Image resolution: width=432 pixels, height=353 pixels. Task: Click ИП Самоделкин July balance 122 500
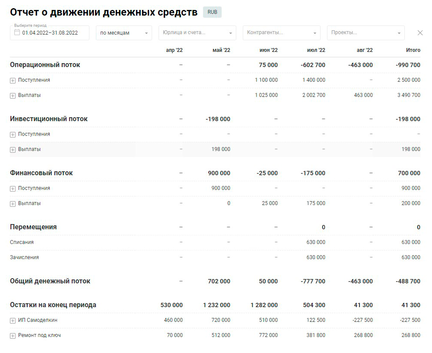316,320
